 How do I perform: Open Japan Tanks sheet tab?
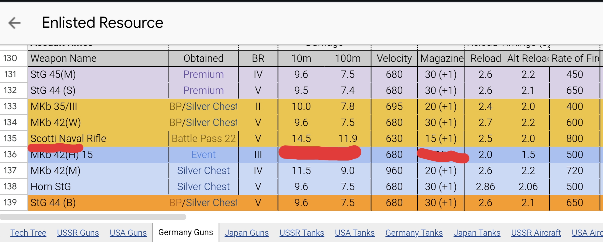(x=477, y=233)
